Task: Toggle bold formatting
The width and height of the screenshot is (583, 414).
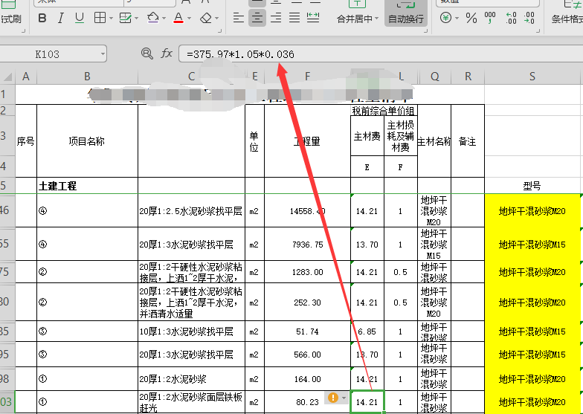Action: (x=42, y=18)
